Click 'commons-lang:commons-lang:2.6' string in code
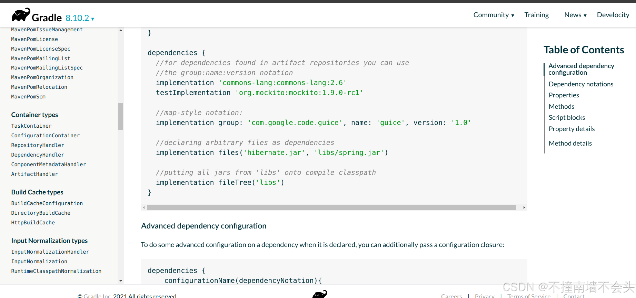The image size is (636, 298). coord(282,83)
